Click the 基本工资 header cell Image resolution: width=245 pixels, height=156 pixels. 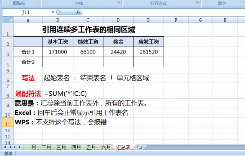coord(58,42)
